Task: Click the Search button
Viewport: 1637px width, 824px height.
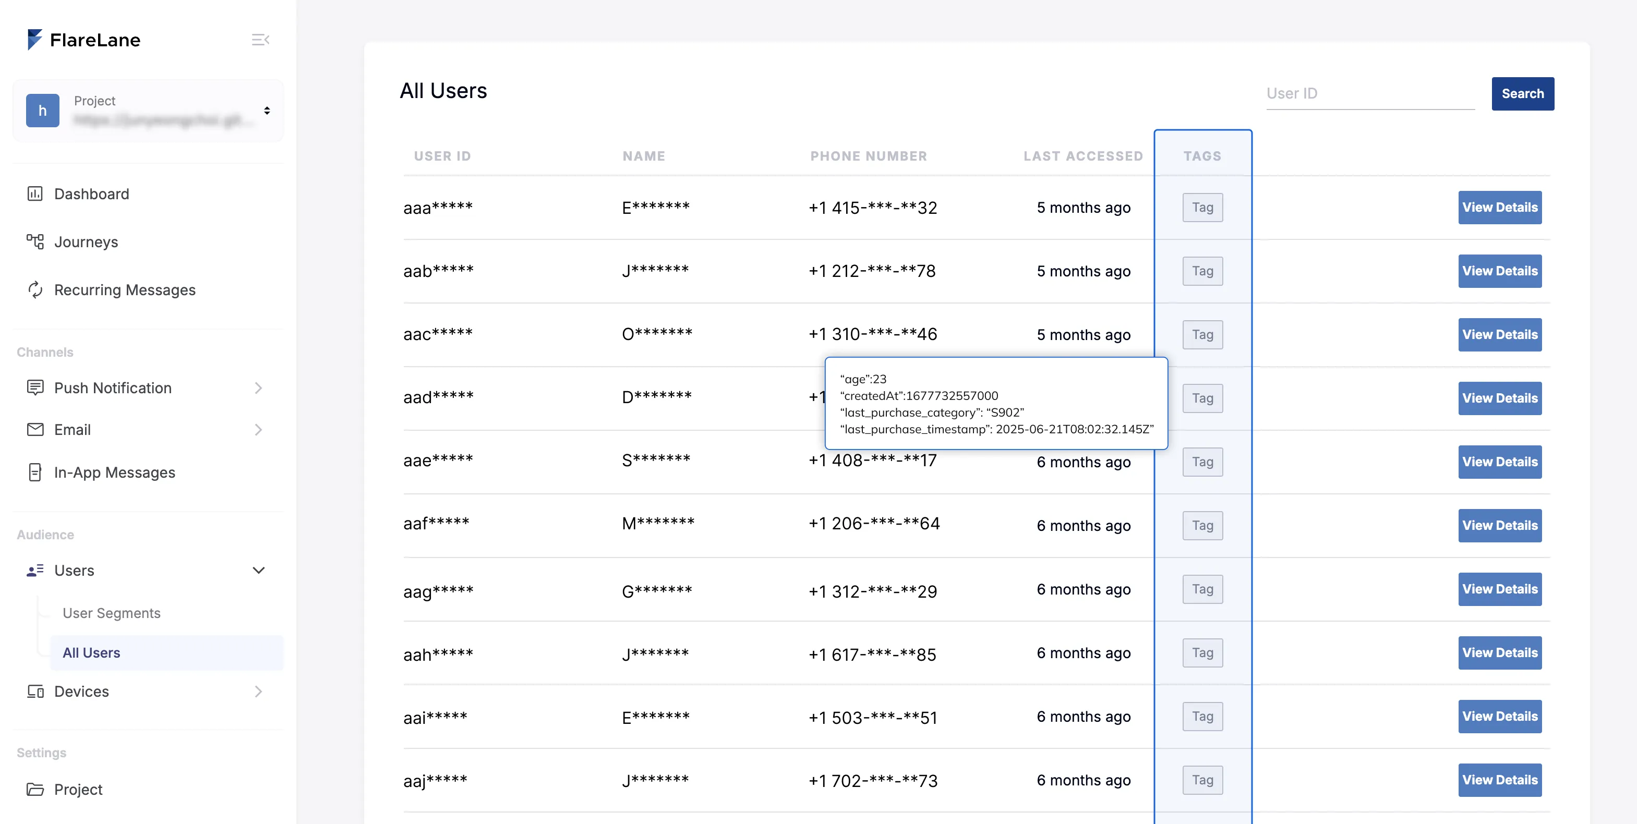Action: pos(1523,93)
